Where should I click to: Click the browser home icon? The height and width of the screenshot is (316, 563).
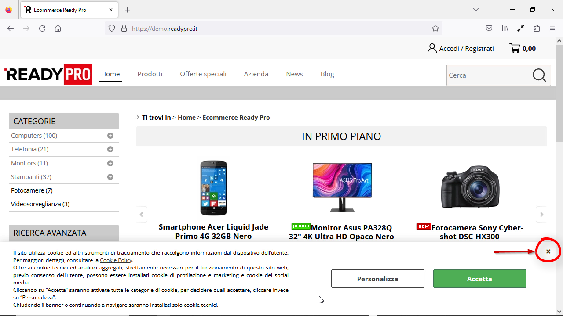58,29
